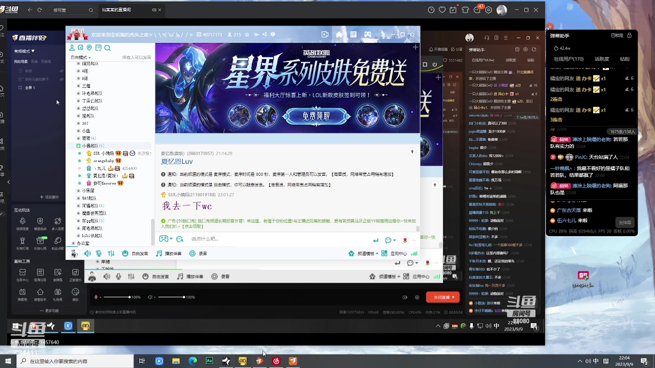Screen dimensions: 655x368
Task: Switch to the 在线用户(170) tab
Action: (567, 59)
